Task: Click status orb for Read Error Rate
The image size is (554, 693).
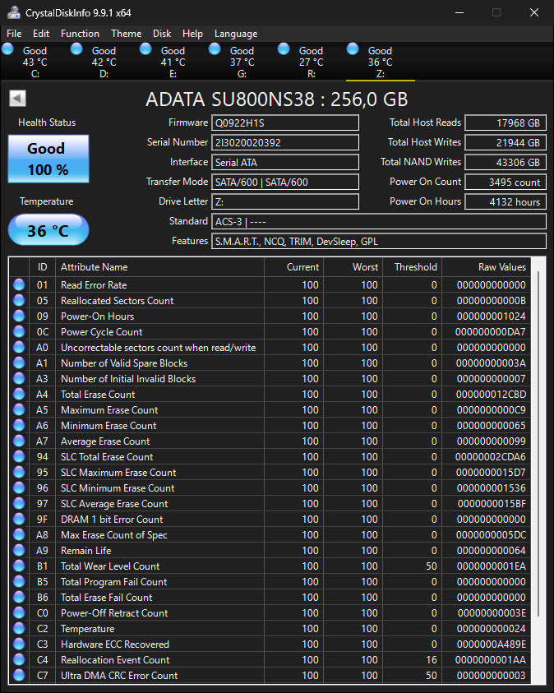Action: tap(19, 284)
